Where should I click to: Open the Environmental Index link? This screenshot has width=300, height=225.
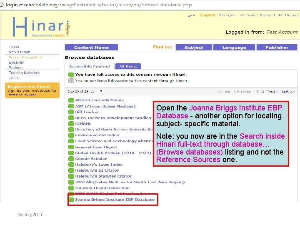[97, 135]
